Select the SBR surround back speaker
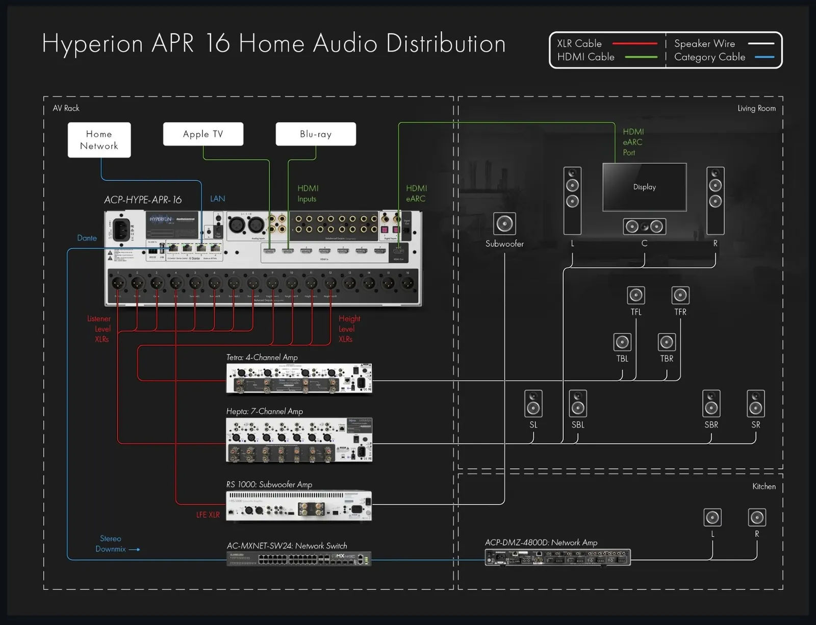Screen dimensions: 816x625 711,404
